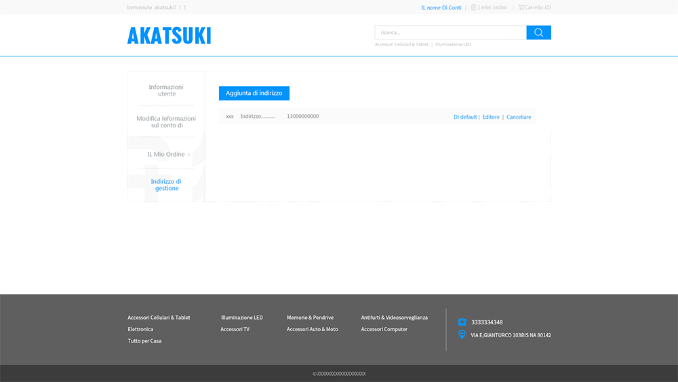Image resolution: width=678 pixels, height=382 pixels.
Task: Click the telephone icon in footer
Action: [x=462, y=322]
